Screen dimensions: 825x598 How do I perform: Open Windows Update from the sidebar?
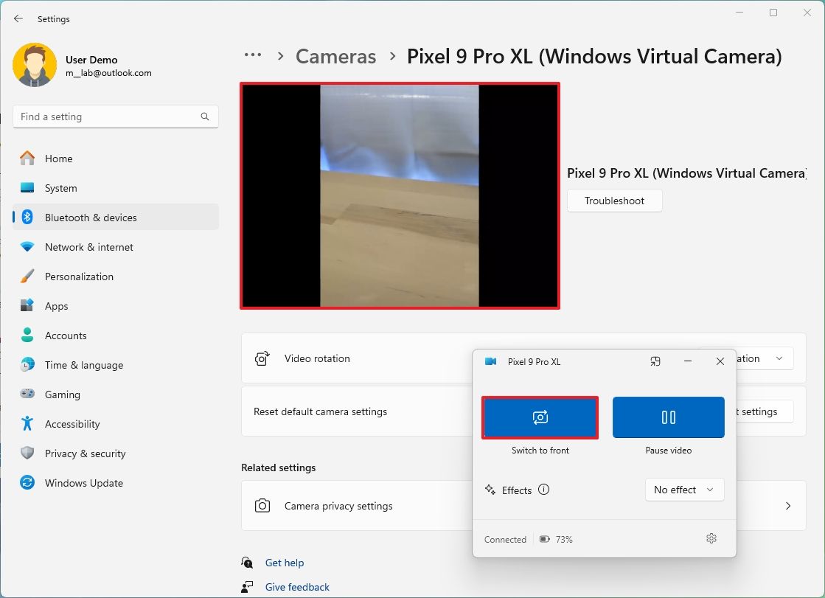tap(27, 483)
